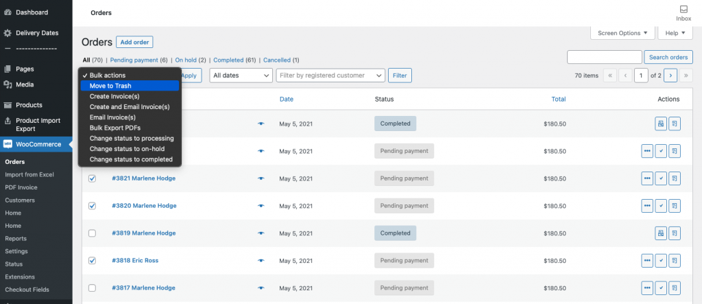Open Import from Excel submenu item

(x=29, y=174)
